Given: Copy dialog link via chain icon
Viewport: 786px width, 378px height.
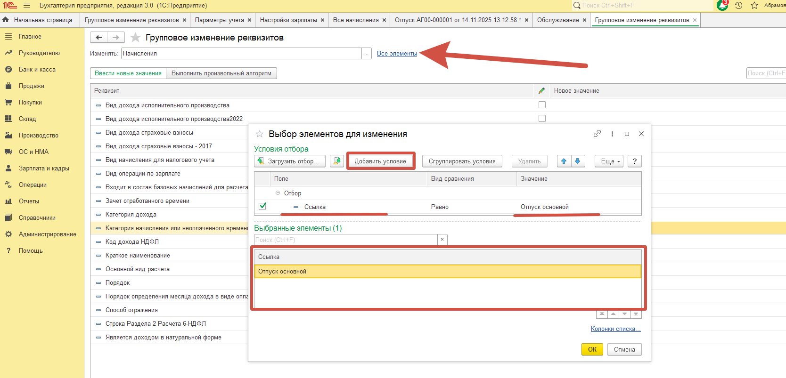Looking at the screenshot, I should point(597,134).
